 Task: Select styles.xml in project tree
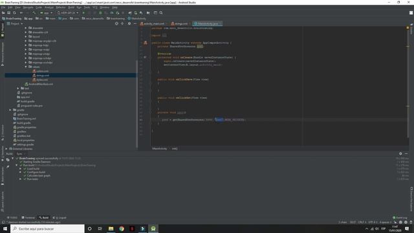coord(40,80)
